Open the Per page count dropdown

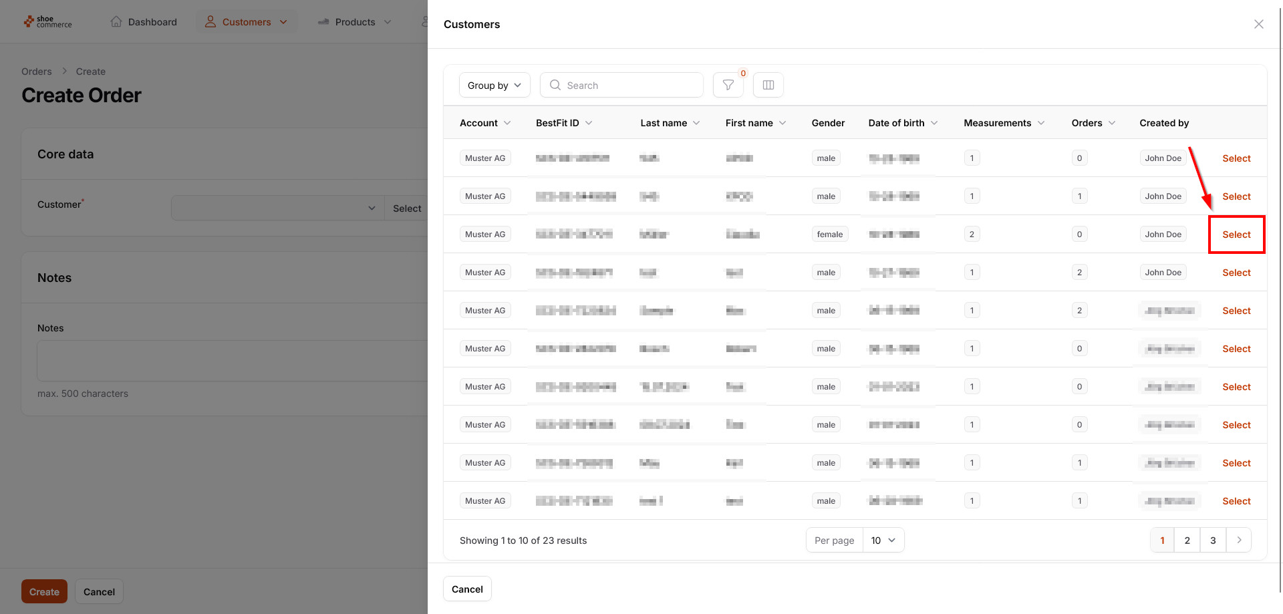[883, 540]
